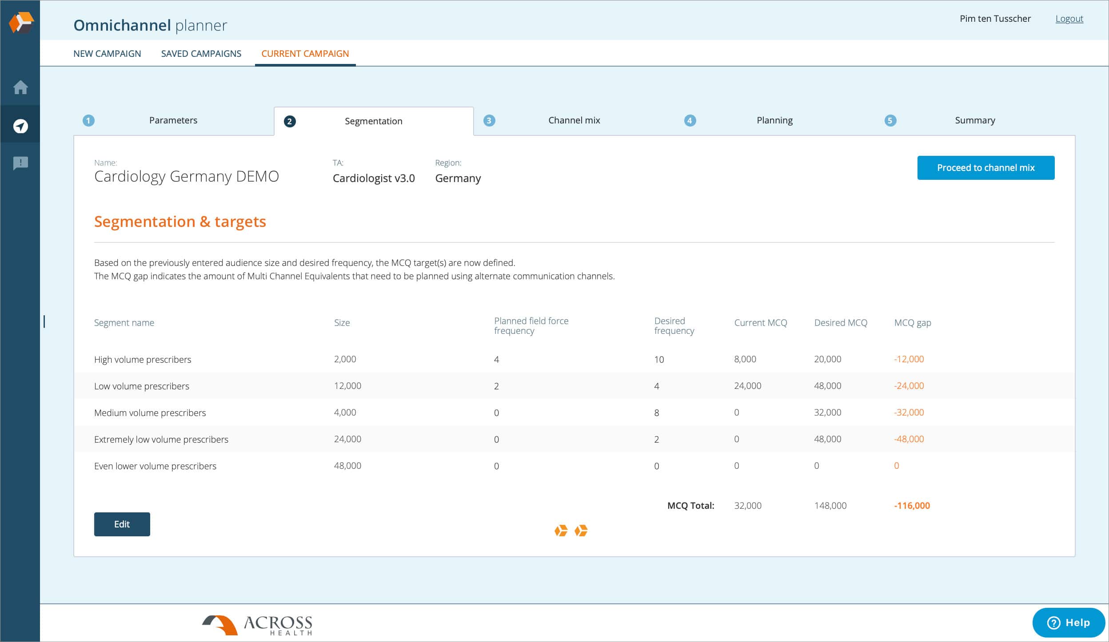
Task: Click the orange app logo in sidebar
Action: coord(21,22)
